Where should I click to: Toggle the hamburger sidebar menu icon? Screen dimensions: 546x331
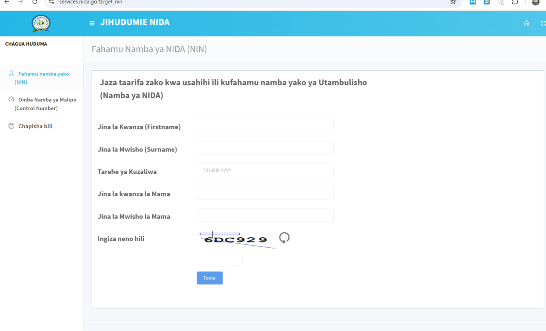92,23
